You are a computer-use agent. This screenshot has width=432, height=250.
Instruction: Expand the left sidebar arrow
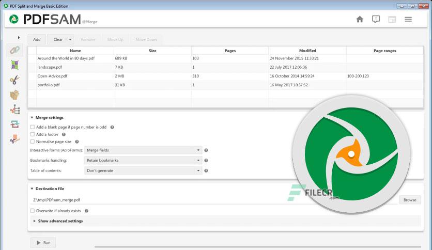pyautogui.click(x=19, y=37)
